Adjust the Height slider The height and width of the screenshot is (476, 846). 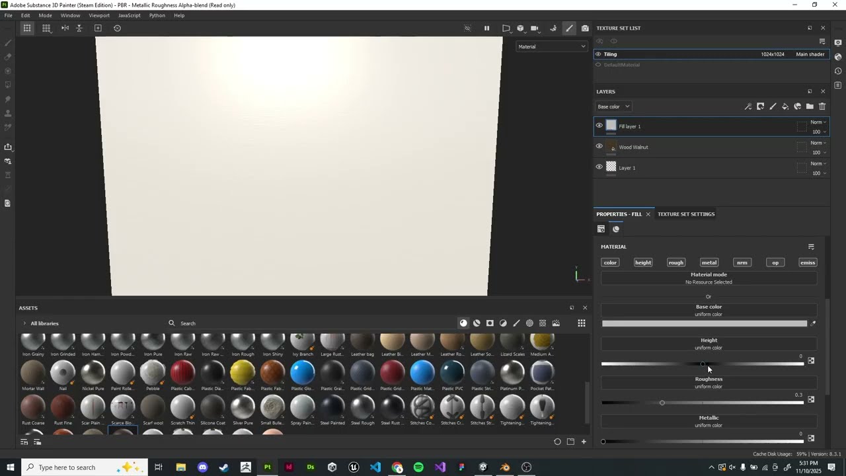click(x=703, y=364)
